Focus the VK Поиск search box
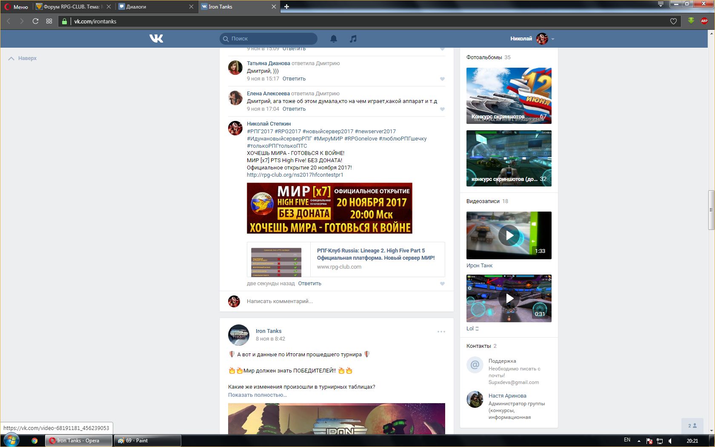This screenshot has width=715, height=447. point(269,39)
